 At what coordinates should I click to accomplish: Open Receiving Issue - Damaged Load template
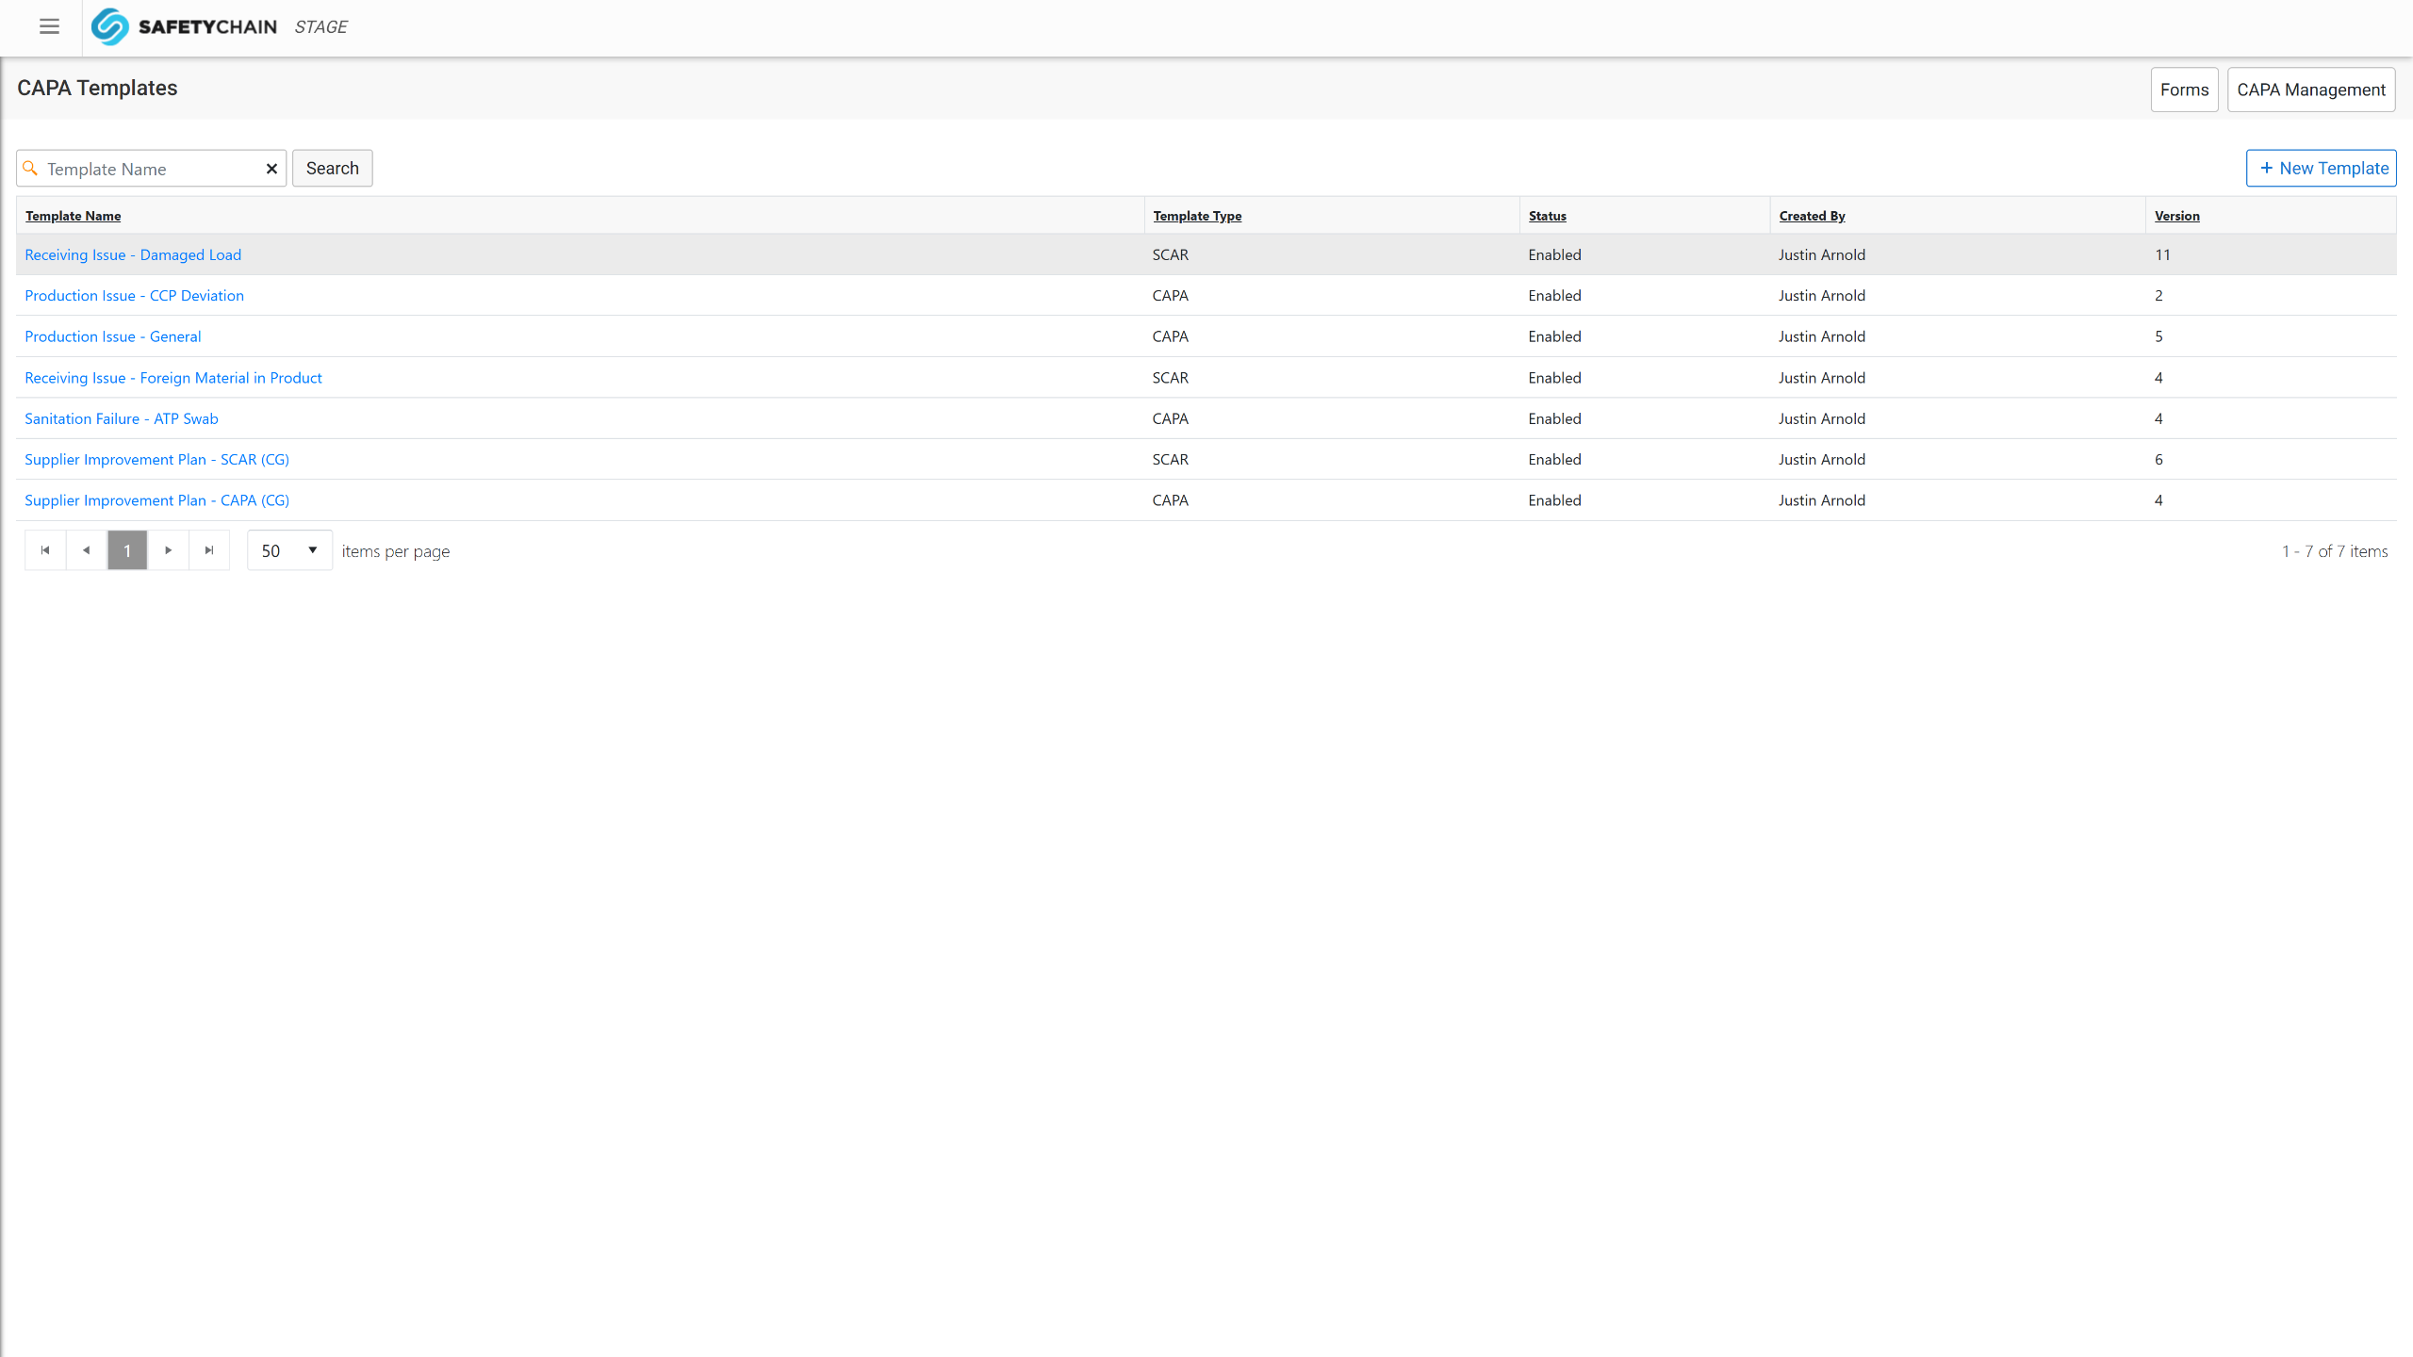133,254
